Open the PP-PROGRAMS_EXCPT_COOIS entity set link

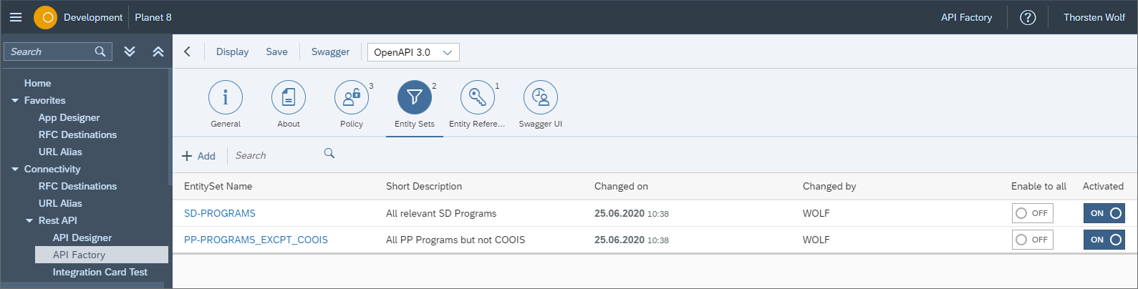click(256, 240)
